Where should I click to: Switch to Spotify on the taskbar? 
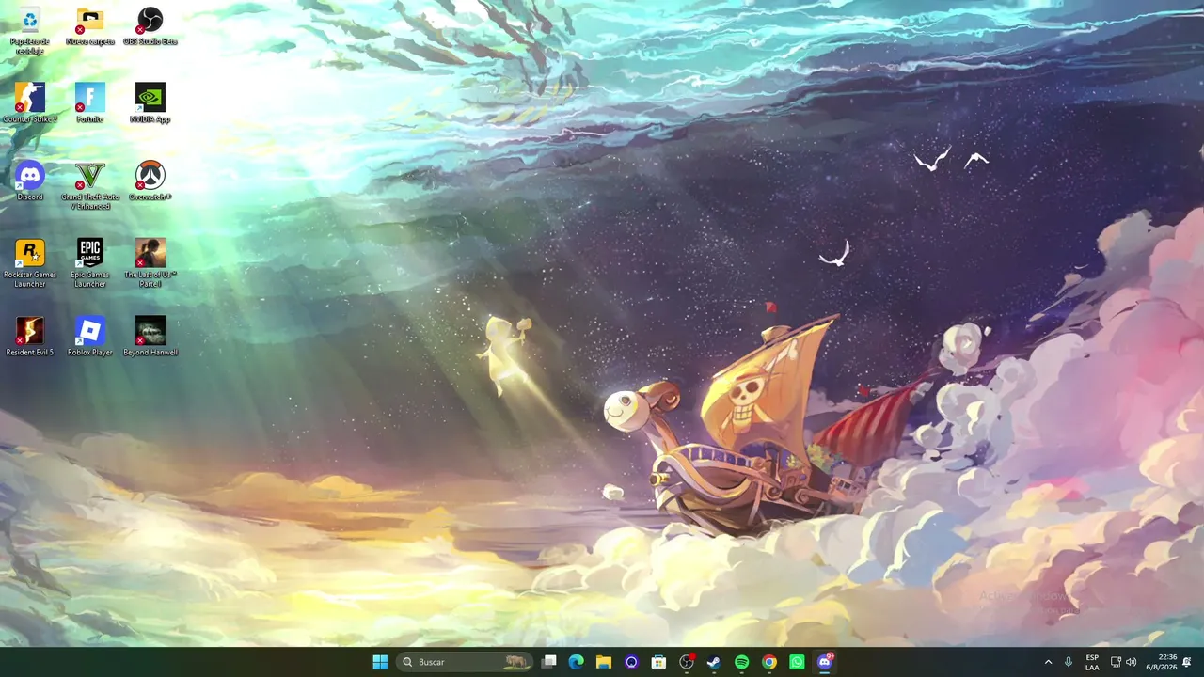pos(741,662)
